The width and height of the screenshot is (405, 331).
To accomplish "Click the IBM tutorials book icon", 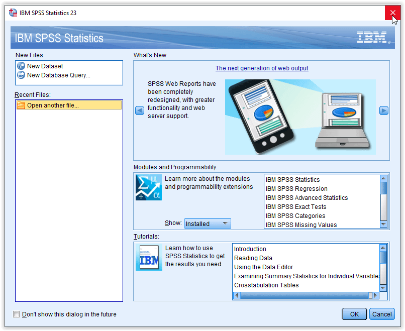I will coord(149,258).
